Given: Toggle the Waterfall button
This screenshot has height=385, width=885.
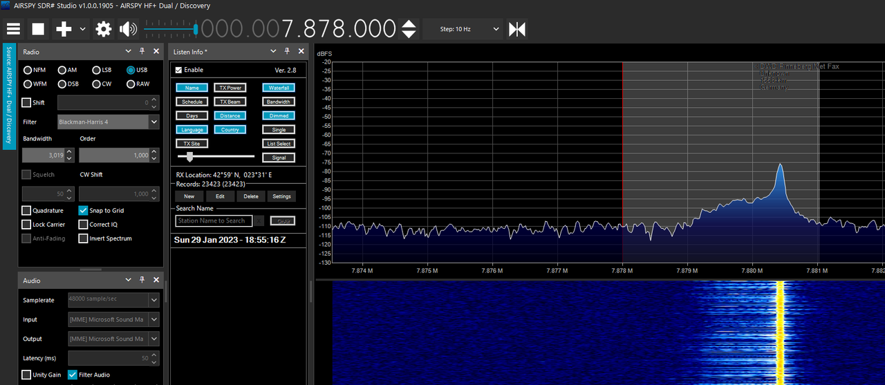Looking at the screenshot, I should [279, 88].
